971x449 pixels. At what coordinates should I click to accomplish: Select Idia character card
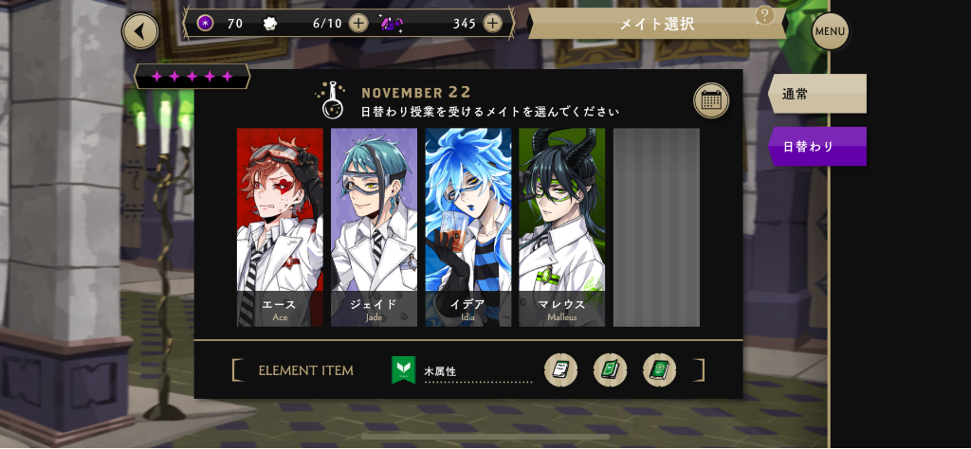(x=468, y=227)
